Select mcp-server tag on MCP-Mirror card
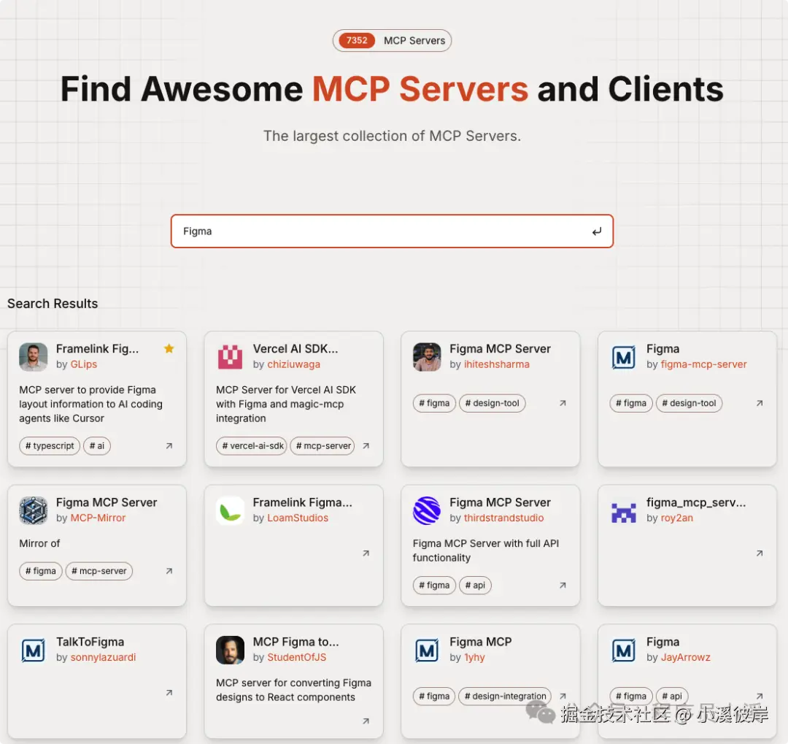The width and height of the screenshot is (788, 744). (x=99, y=571)
